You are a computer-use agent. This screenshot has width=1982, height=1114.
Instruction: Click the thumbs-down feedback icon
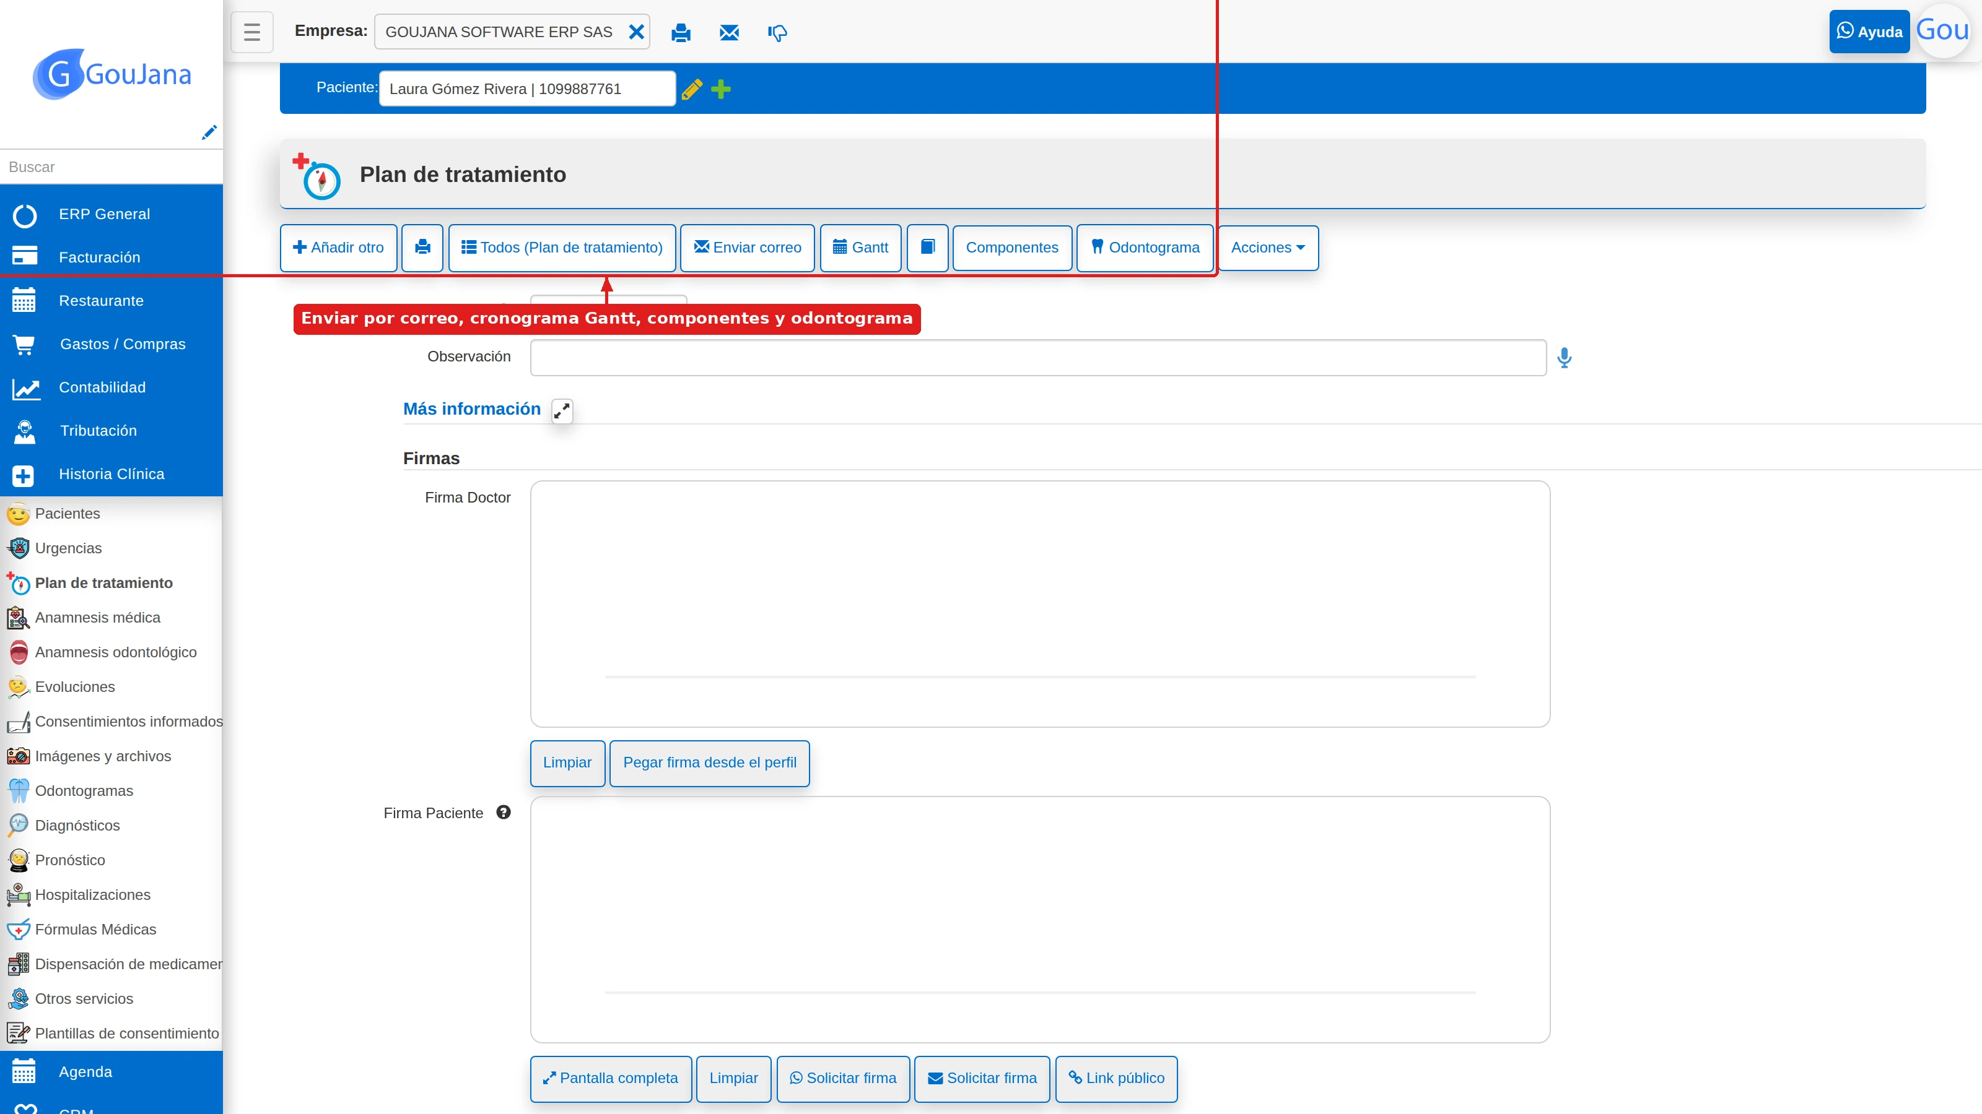[x=777, y=33]
